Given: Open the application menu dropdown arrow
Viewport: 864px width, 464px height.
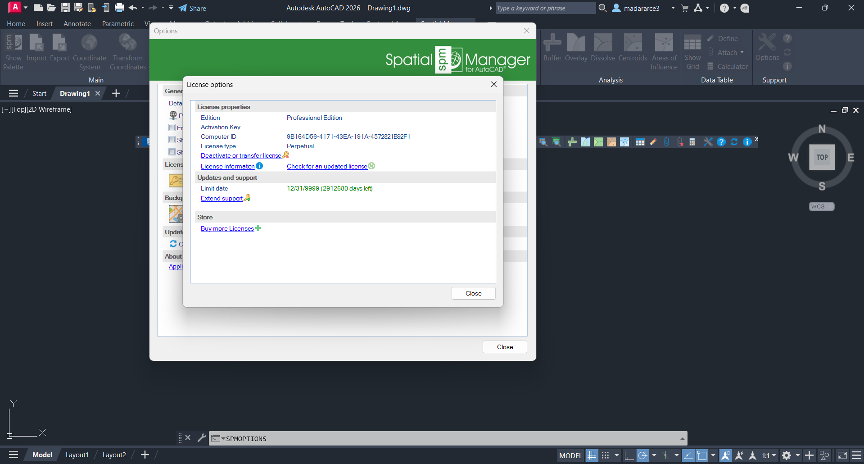Looking at the screenshot, I should [x=26, y=8].
